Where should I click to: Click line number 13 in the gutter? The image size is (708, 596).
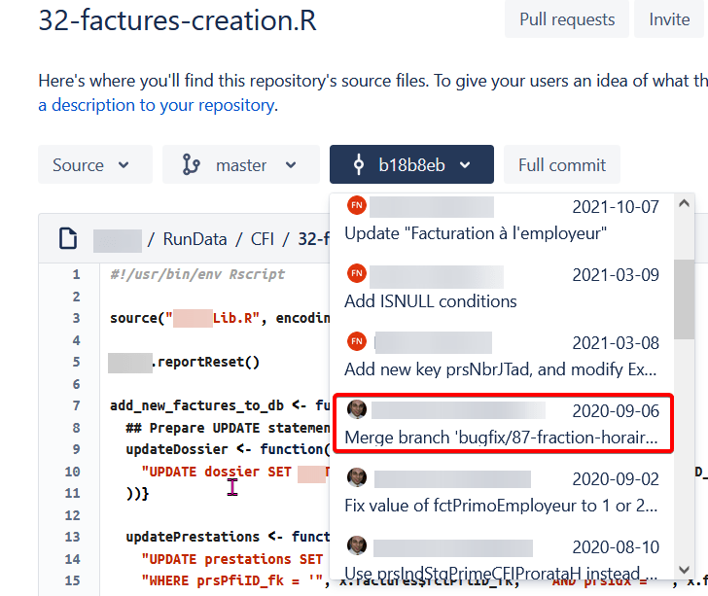pyautogui.click(x=72, y=537)
